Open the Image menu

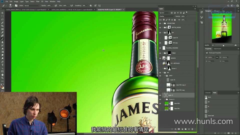point(16,1)
